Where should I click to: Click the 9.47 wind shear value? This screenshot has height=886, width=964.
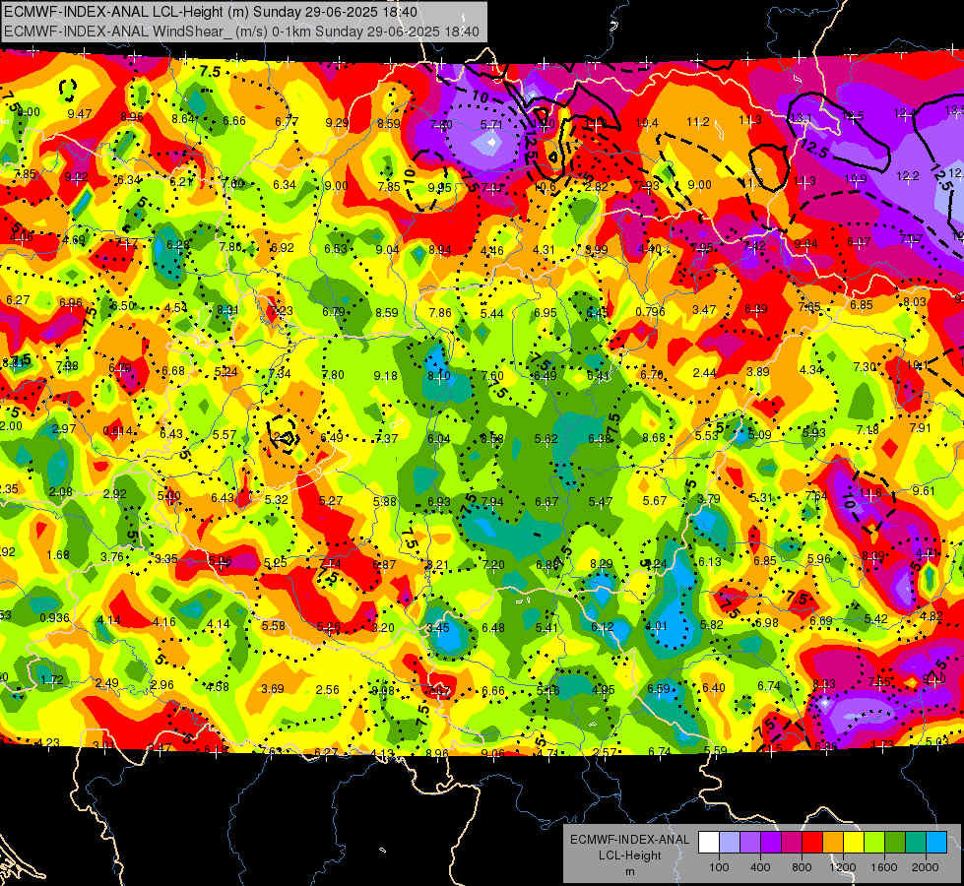80,114
